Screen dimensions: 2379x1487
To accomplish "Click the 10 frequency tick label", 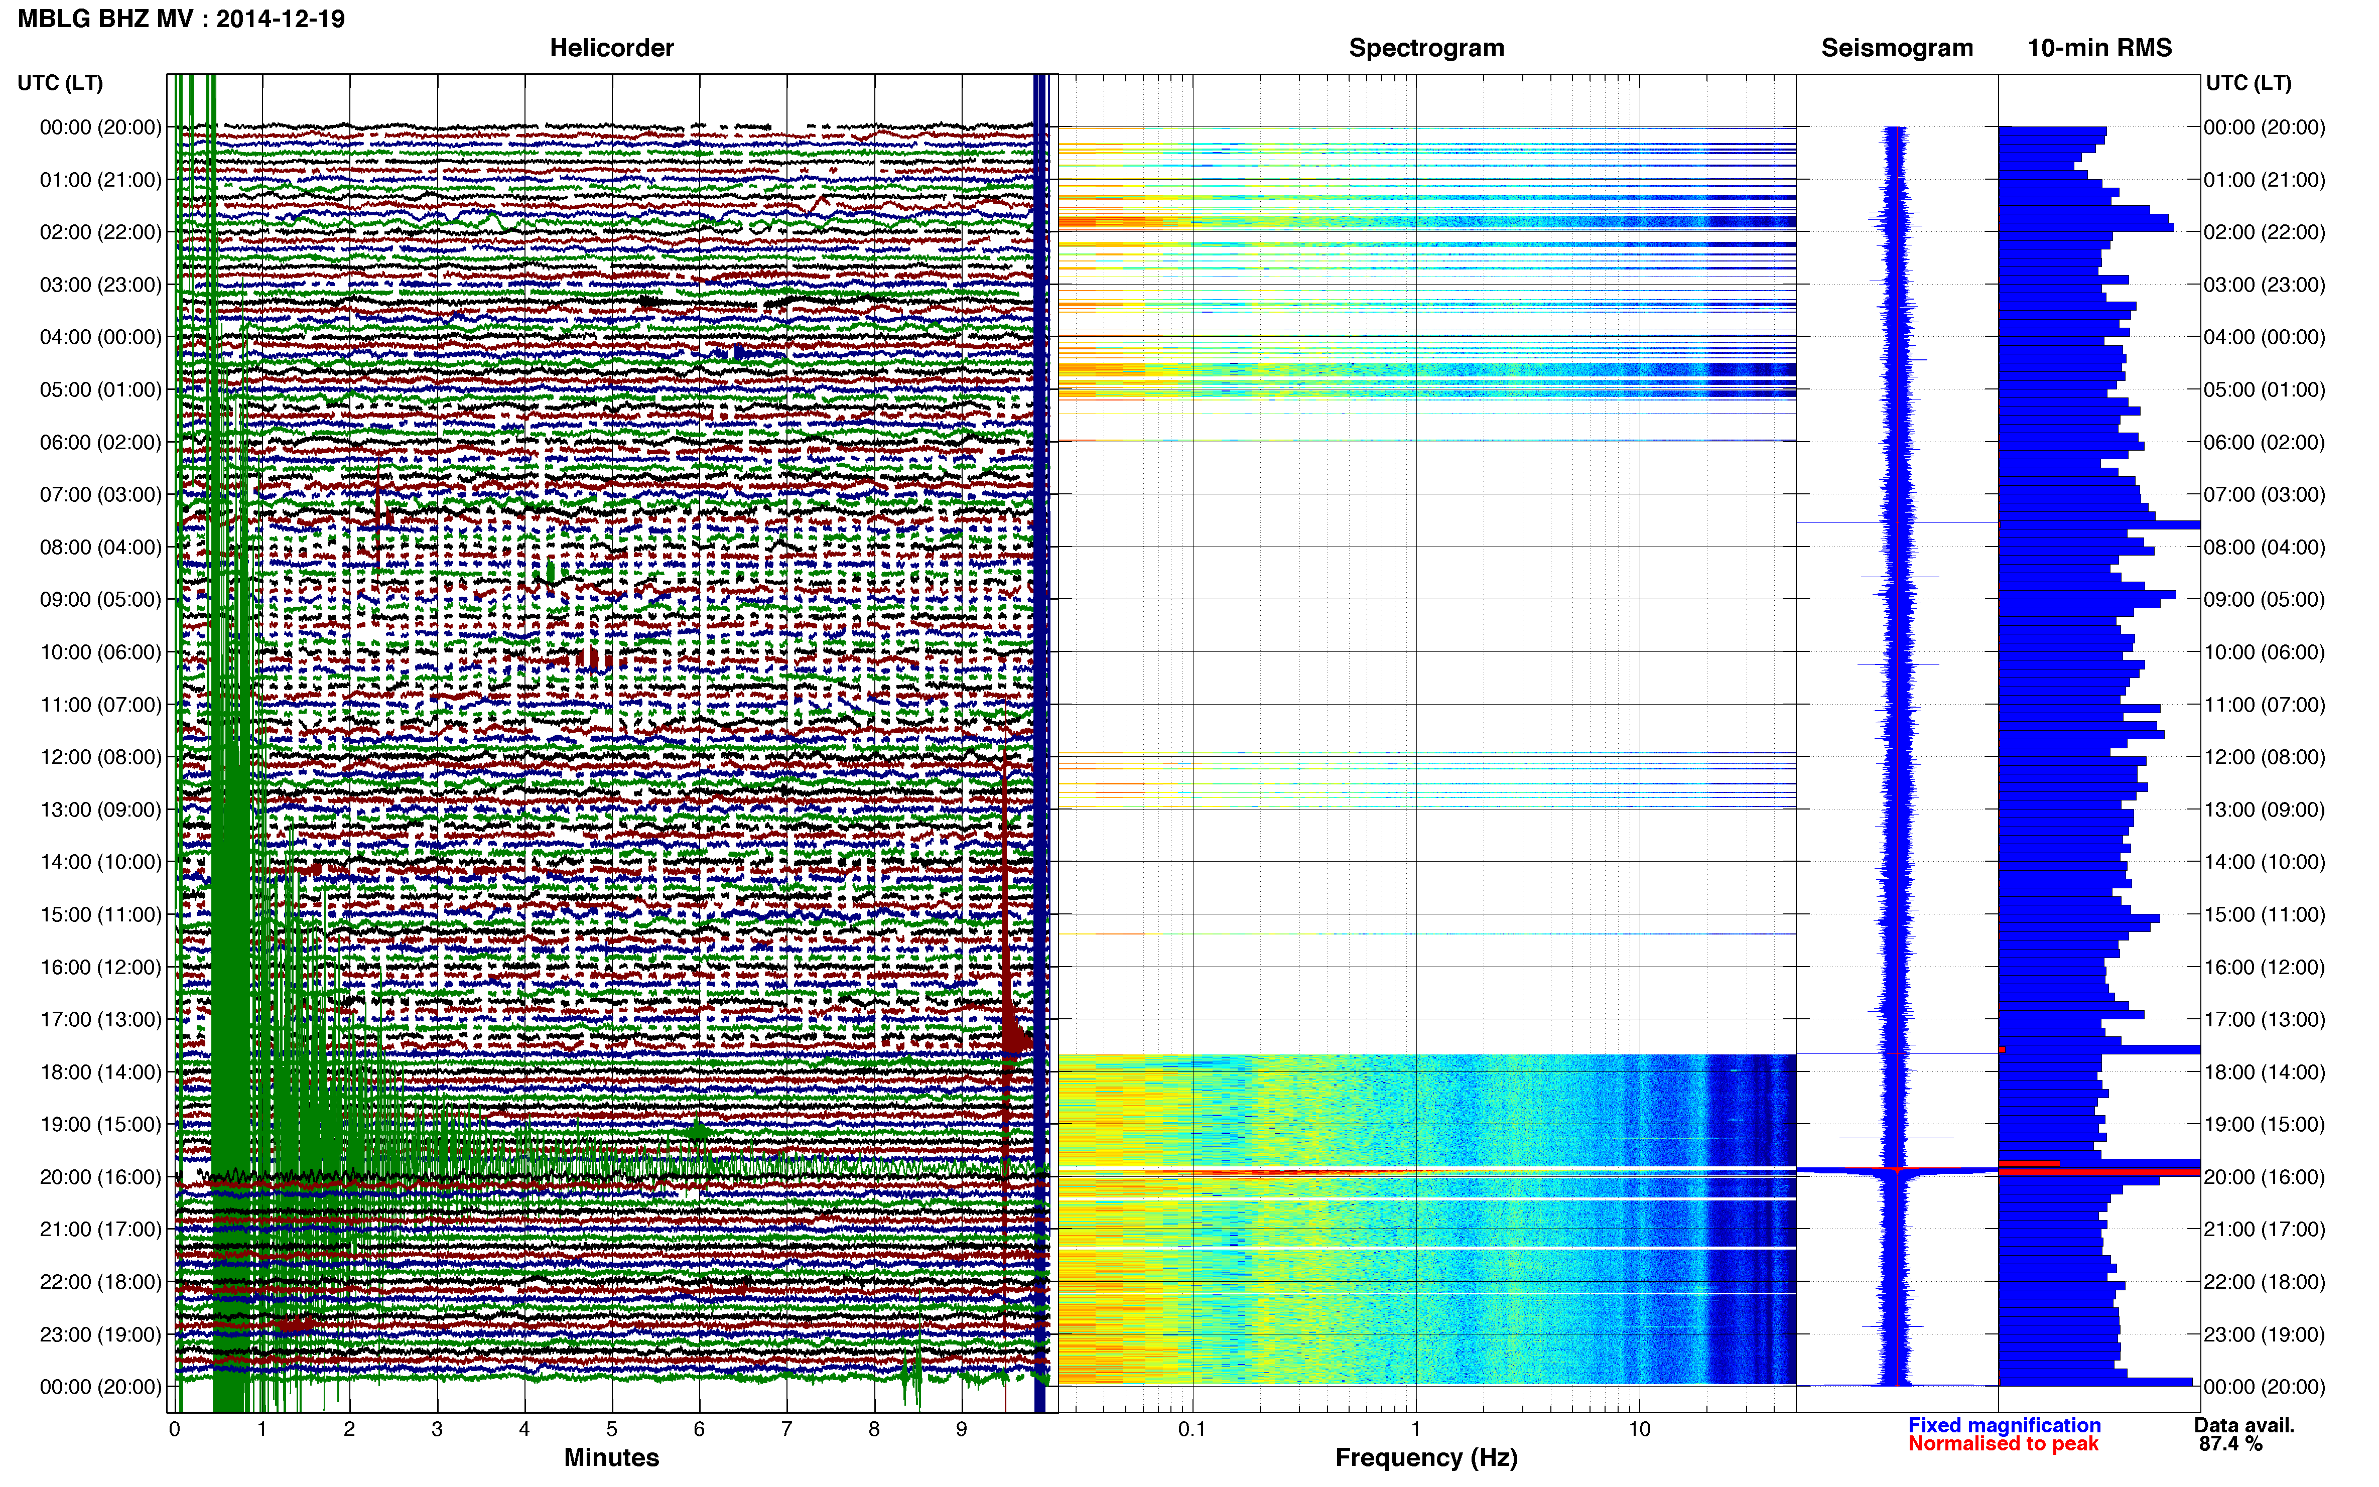I will (x=1639, y=1429).
